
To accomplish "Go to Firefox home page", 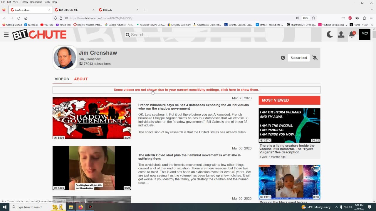I will click(26, 18).
